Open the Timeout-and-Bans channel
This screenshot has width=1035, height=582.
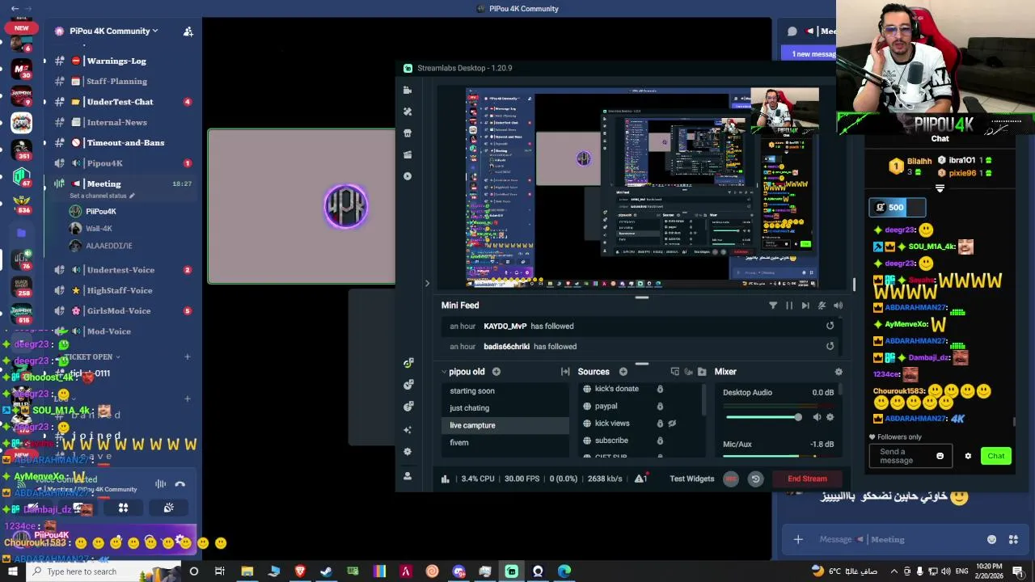125,142
